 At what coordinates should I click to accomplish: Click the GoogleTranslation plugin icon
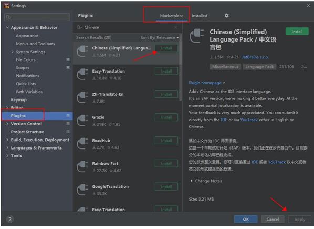pyautogui.click(x=82, y=190)
